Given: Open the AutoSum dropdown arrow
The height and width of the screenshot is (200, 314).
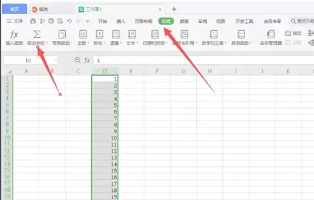Looking at the screenshot, I should (47, 43).
